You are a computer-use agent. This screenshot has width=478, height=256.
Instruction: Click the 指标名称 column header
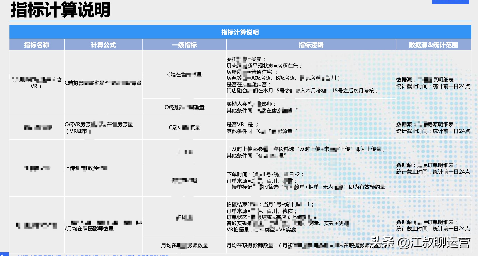(36, 45)
